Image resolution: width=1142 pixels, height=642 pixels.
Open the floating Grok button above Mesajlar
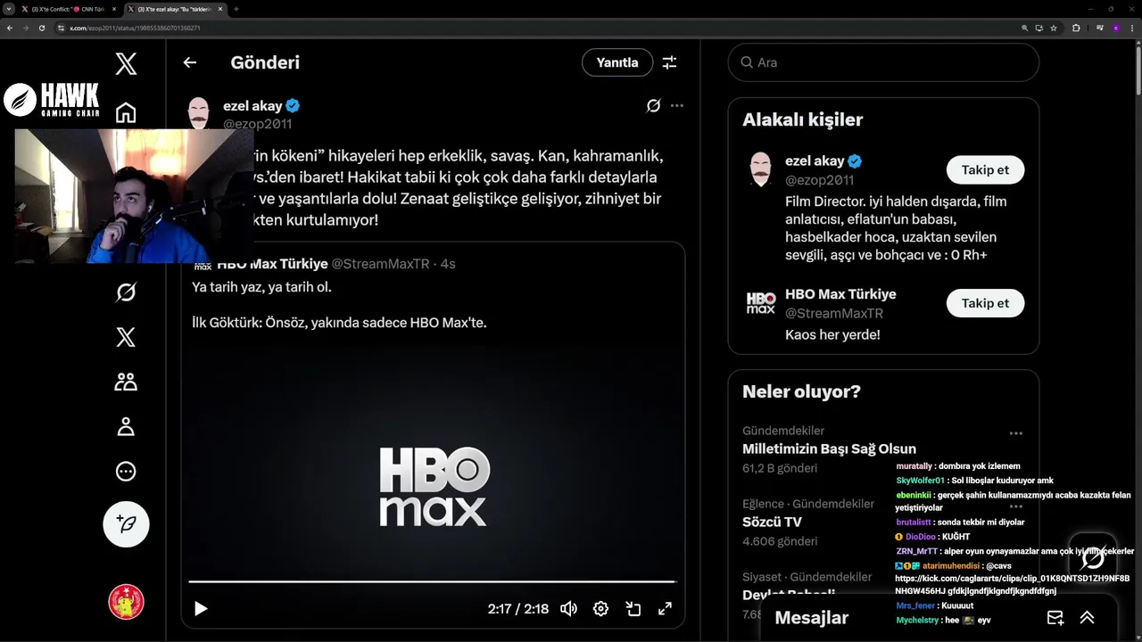click(x=1093, y=557)
